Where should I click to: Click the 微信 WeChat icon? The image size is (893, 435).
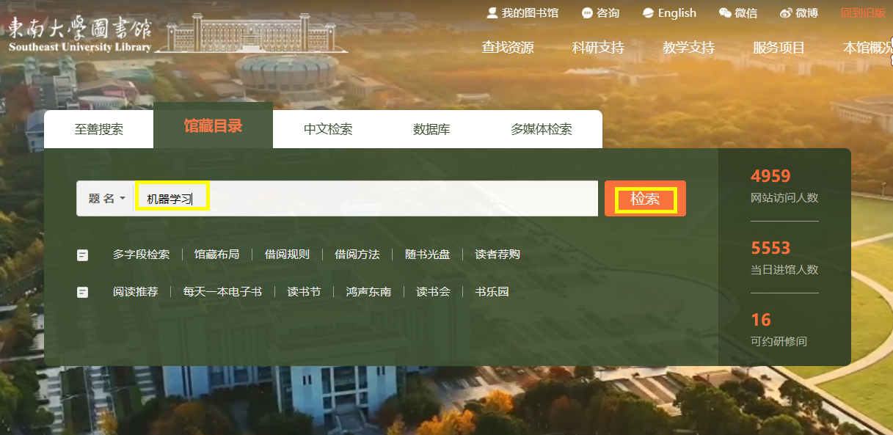click(725, 13)
